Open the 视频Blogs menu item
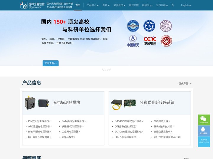This screenshot has width=213, height=159. coord(147,5)
